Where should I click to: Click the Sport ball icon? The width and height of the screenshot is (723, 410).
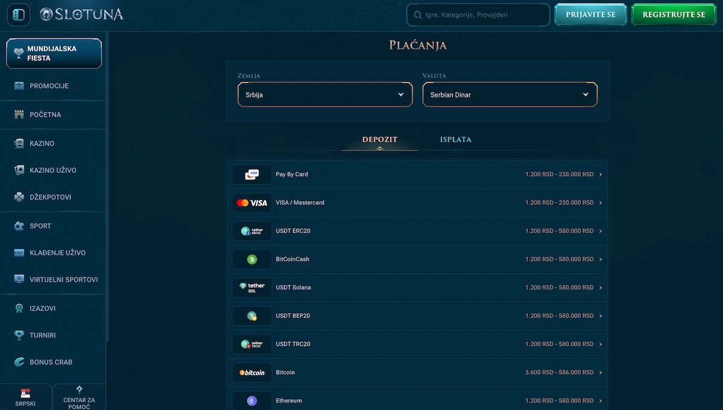[x=19, y=226]
